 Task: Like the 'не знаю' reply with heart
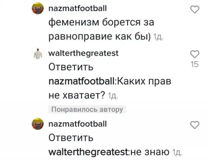pos(195,125)
